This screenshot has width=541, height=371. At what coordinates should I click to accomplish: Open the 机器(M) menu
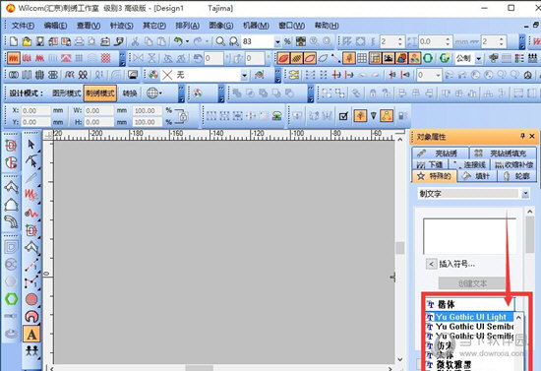pyautogui.click(x=256, y=26)
